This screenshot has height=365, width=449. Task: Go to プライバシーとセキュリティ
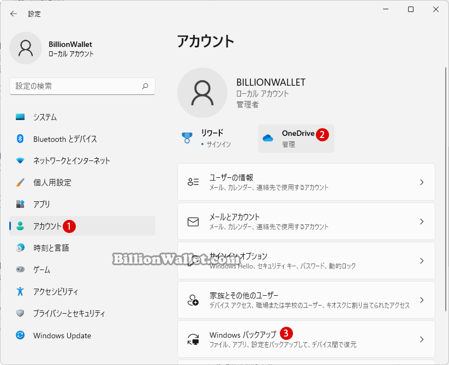82,313
